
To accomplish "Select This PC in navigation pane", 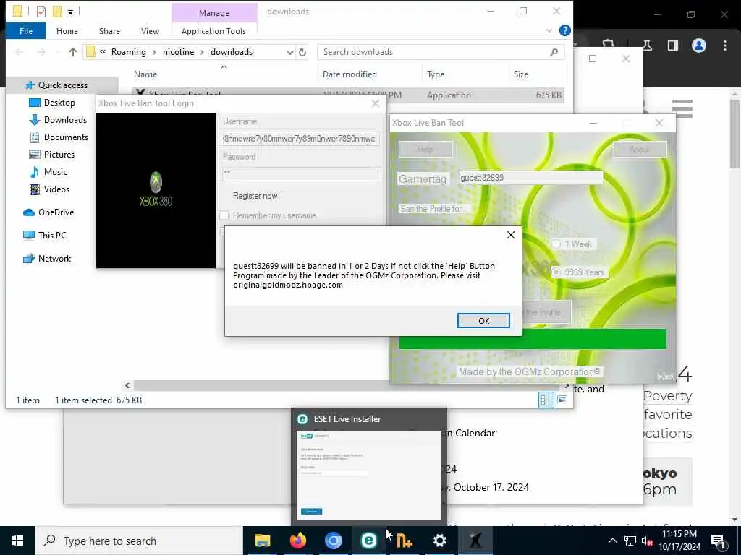I will 52,236.
